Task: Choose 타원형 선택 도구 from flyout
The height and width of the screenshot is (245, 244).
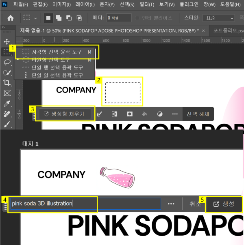Action: 57,60
